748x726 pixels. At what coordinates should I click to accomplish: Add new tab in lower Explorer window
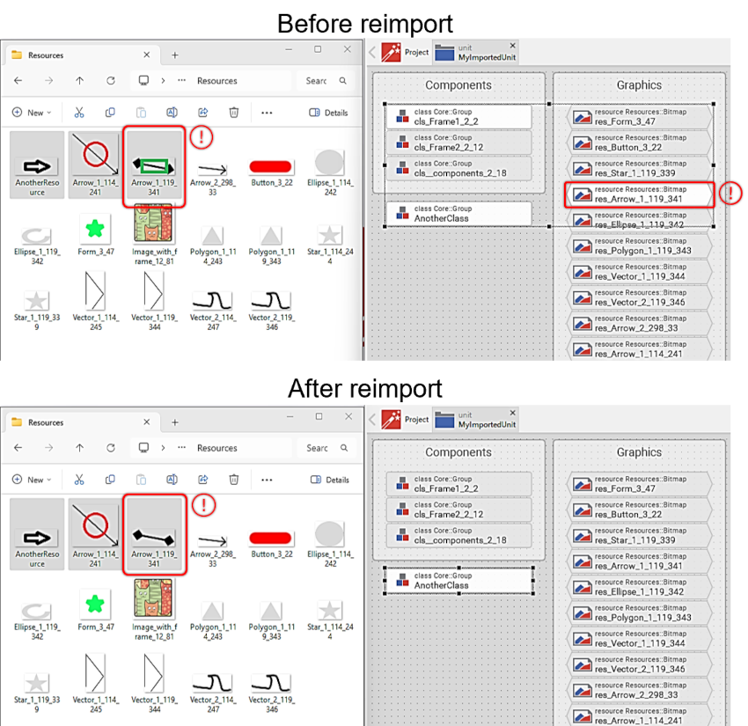[x=174, y=422]
